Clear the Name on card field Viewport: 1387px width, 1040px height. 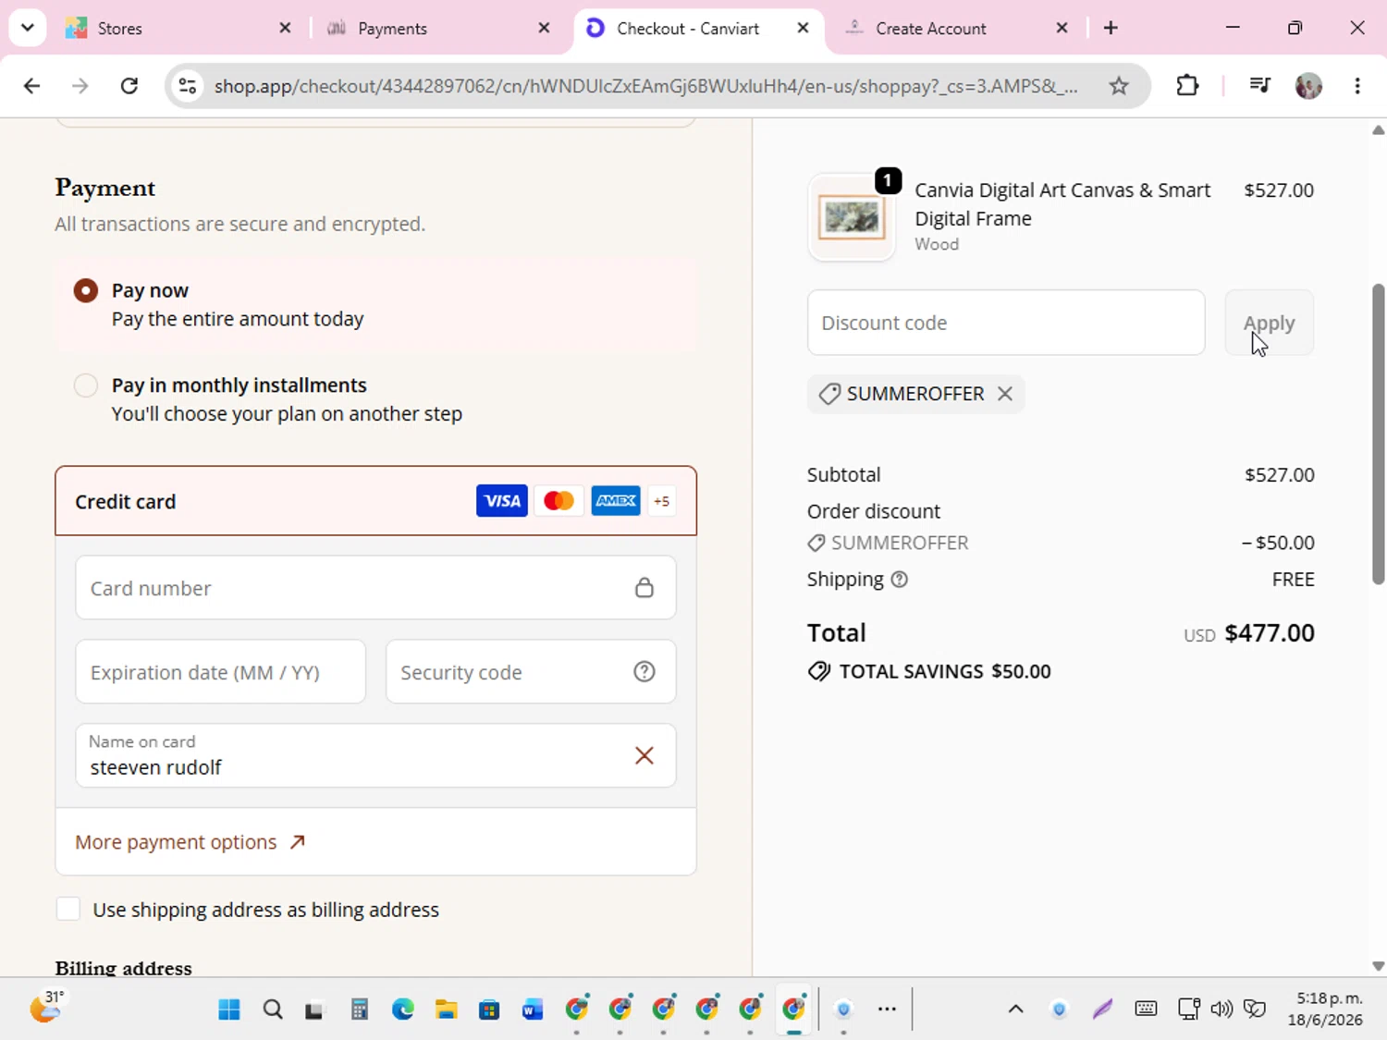coord(644,755)
